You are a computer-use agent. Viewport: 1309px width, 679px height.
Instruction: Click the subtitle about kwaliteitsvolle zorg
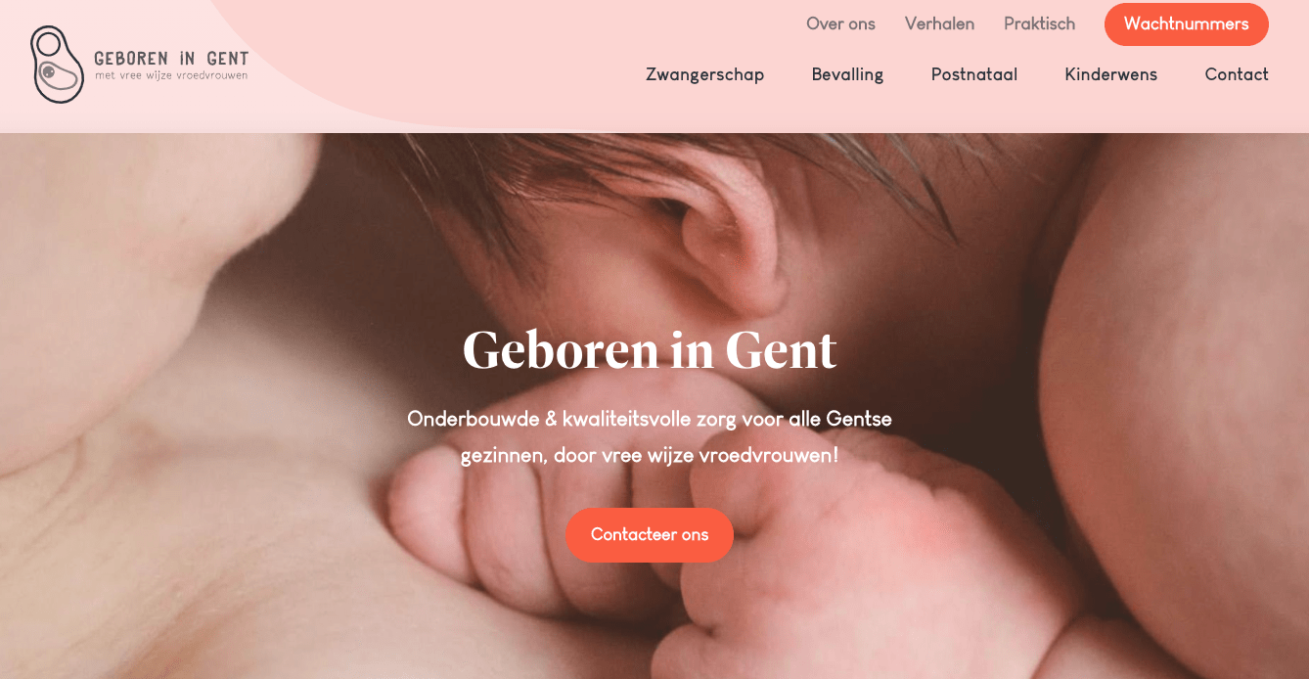(650, 436)
